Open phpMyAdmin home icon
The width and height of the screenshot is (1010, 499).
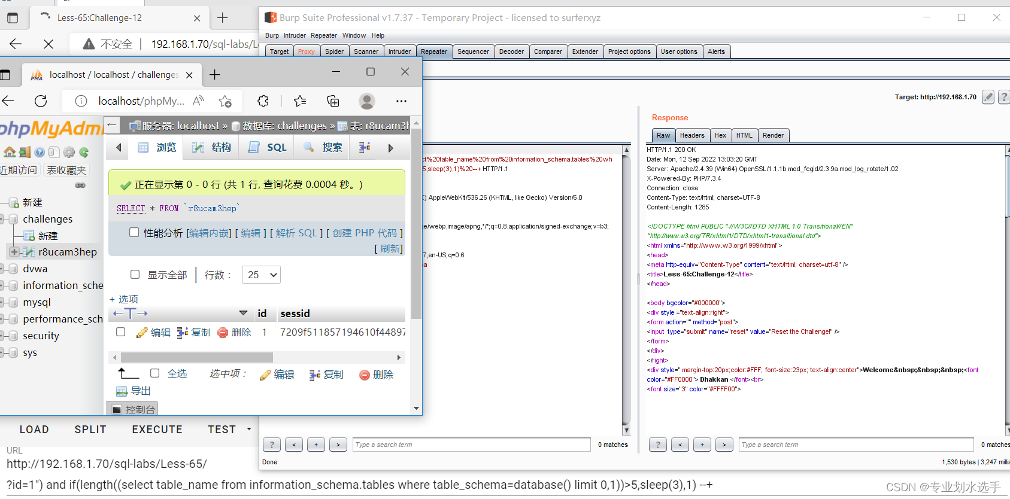10,152
